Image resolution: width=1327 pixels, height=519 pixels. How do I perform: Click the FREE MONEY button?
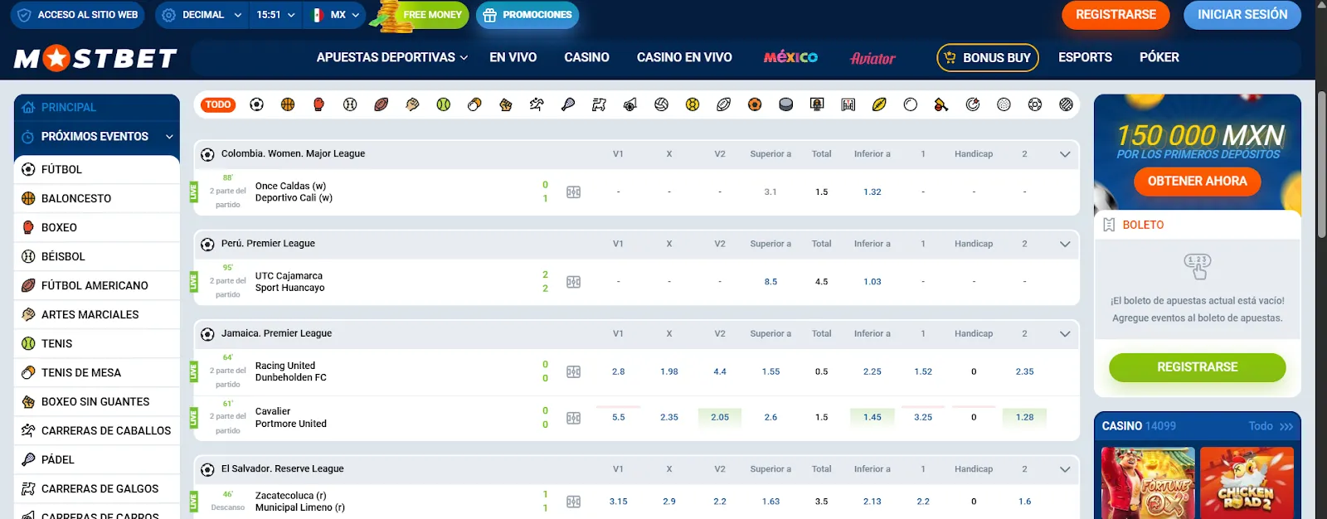click(x=423, y=15)
